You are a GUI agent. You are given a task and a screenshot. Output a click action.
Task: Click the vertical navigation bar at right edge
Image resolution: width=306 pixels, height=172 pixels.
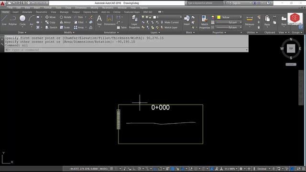coord(301,87)
